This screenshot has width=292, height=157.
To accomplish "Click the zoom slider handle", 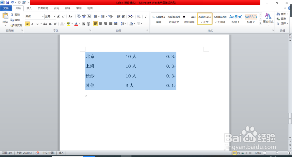I will point(277,153).
